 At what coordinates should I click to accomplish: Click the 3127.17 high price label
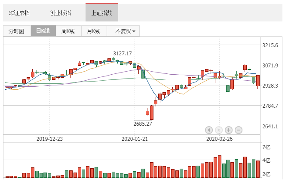click(123, 54)
